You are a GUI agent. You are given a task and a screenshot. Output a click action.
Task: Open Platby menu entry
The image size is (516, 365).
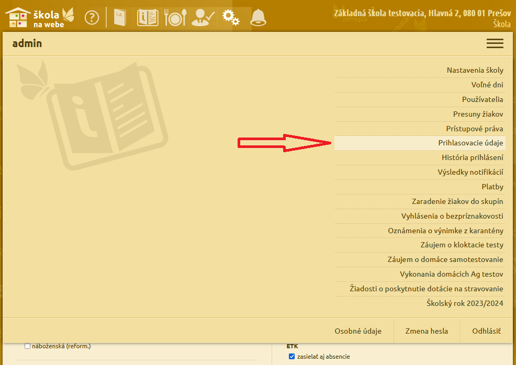pos(420,187)
